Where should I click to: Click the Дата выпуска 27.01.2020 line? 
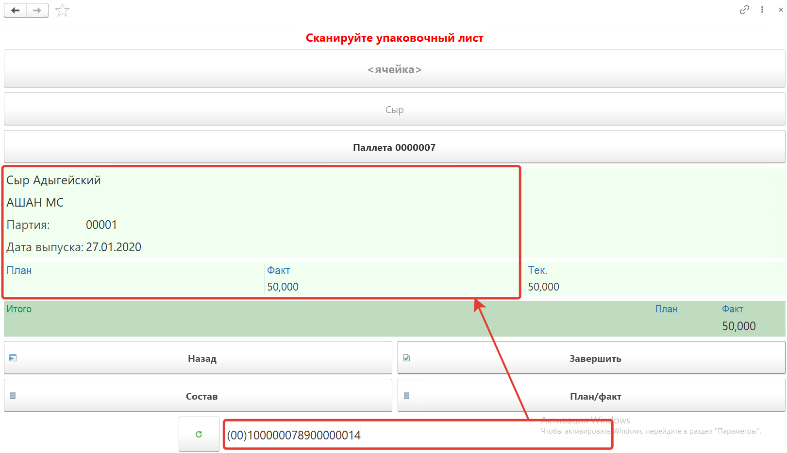pos(74,247)
